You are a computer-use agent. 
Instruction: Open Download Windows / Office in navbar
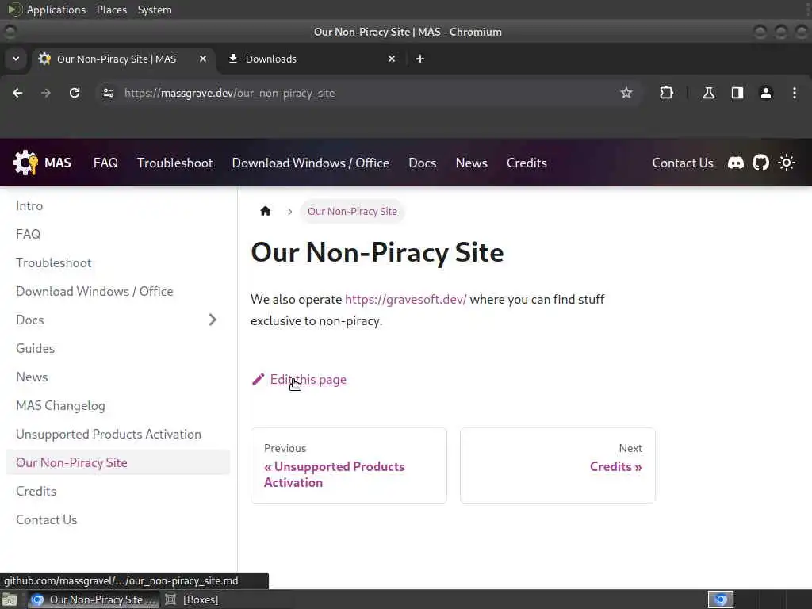[311, 163]
